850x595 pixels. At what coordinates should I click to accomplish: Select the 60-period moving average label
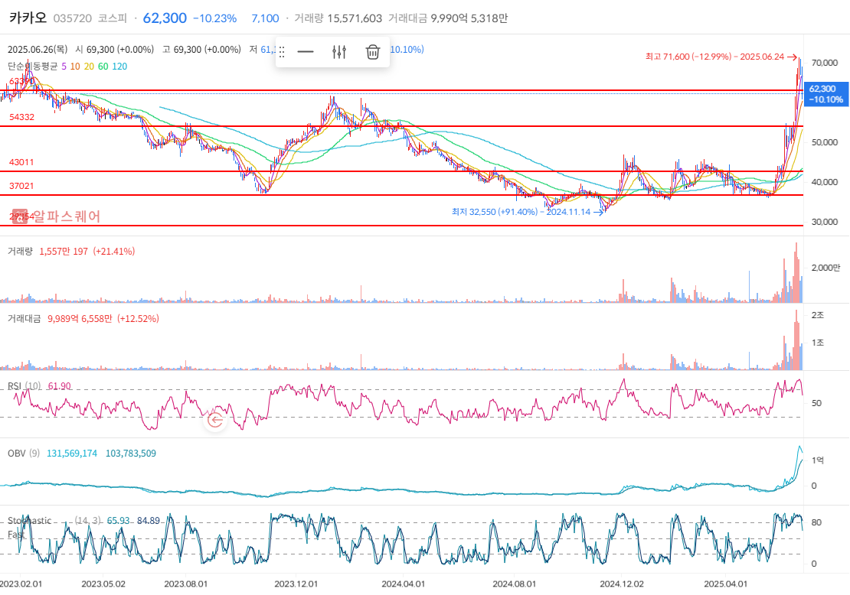(x=103, y=66)
